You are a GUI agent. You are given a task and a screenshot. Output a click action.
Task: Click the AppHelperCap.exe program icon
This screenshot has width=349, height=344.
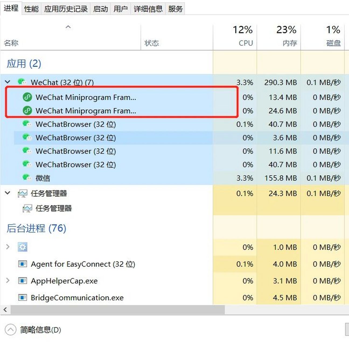[22, 281]
